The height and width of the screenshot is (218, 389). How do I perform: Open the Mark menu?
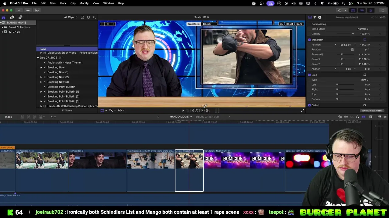tap(63, 3)
